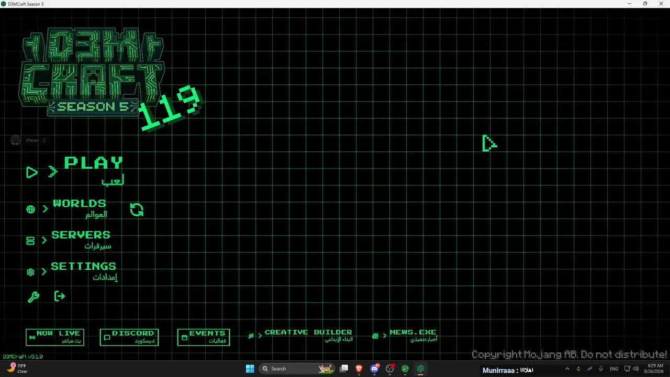Open NEWS.EXE
The image size is (670, 377).
[405, 336]
